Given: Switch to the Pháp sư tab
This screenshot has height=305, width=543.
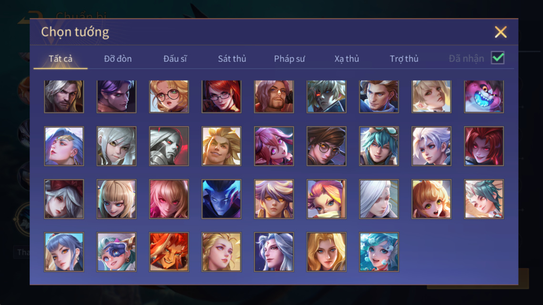Looking at the screenshot, I should [289, 59].
